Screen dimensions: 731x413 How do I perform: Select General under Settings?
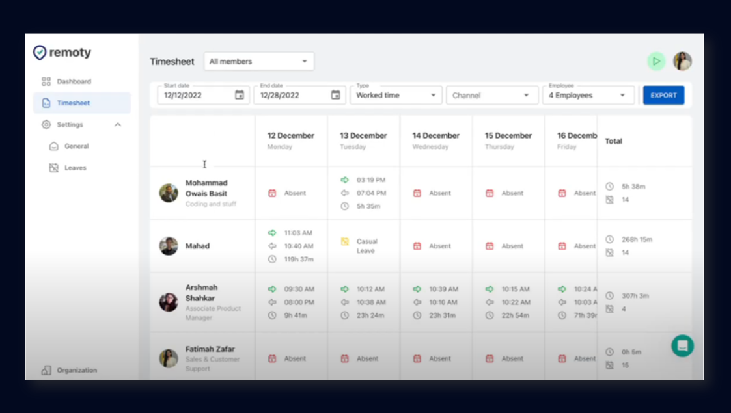[x=77, y=146]
